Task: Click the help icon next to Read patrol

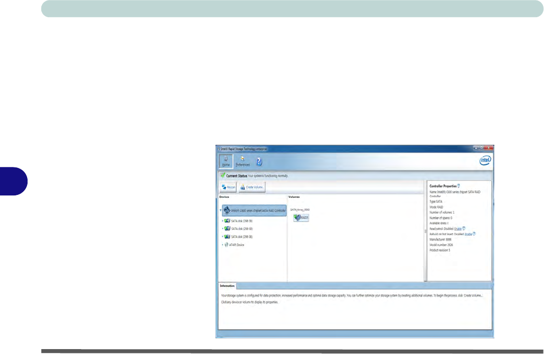Action: point(464,228)
